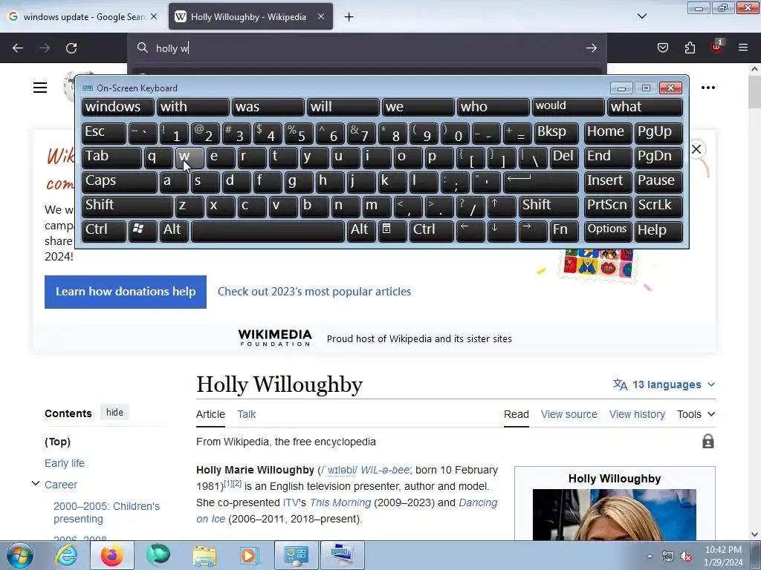Click the muted volume tray icon
Image resolution: width=761 pixels, height=570 pixels.
pos(686,556)
